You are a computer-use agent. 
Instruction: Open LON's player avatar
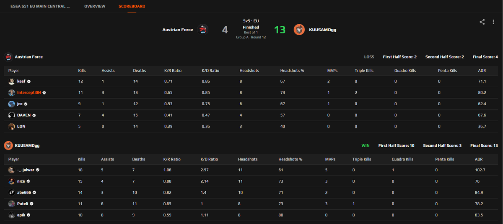pos(11,126)
